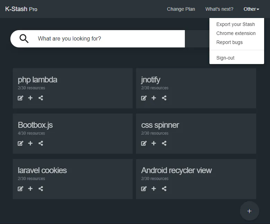The image size is (270, 224).
Task: Click the floating add new stash button
Action: (x=249, y=211)
